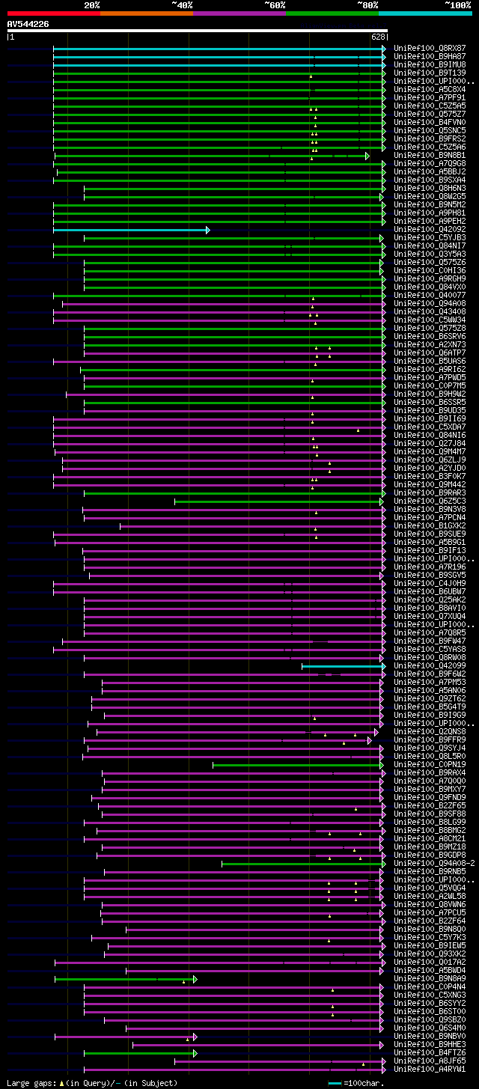Open hit UniRef100_B9IMU8
The width and height of the screenshot is (479, 1089).
(430, 65)
